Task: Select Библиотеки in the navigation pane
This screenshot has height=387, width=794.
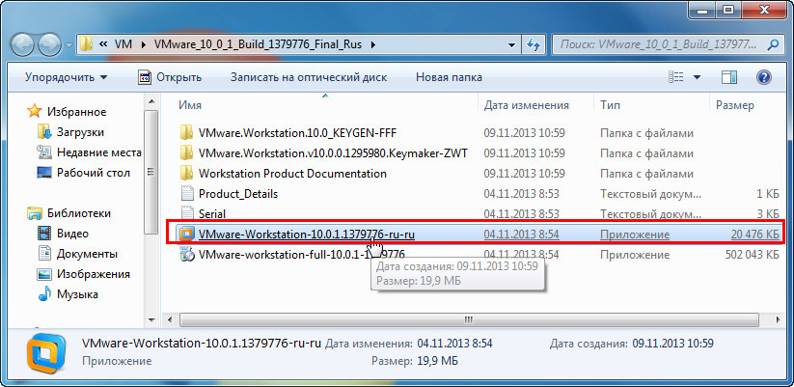Action: 79,213
